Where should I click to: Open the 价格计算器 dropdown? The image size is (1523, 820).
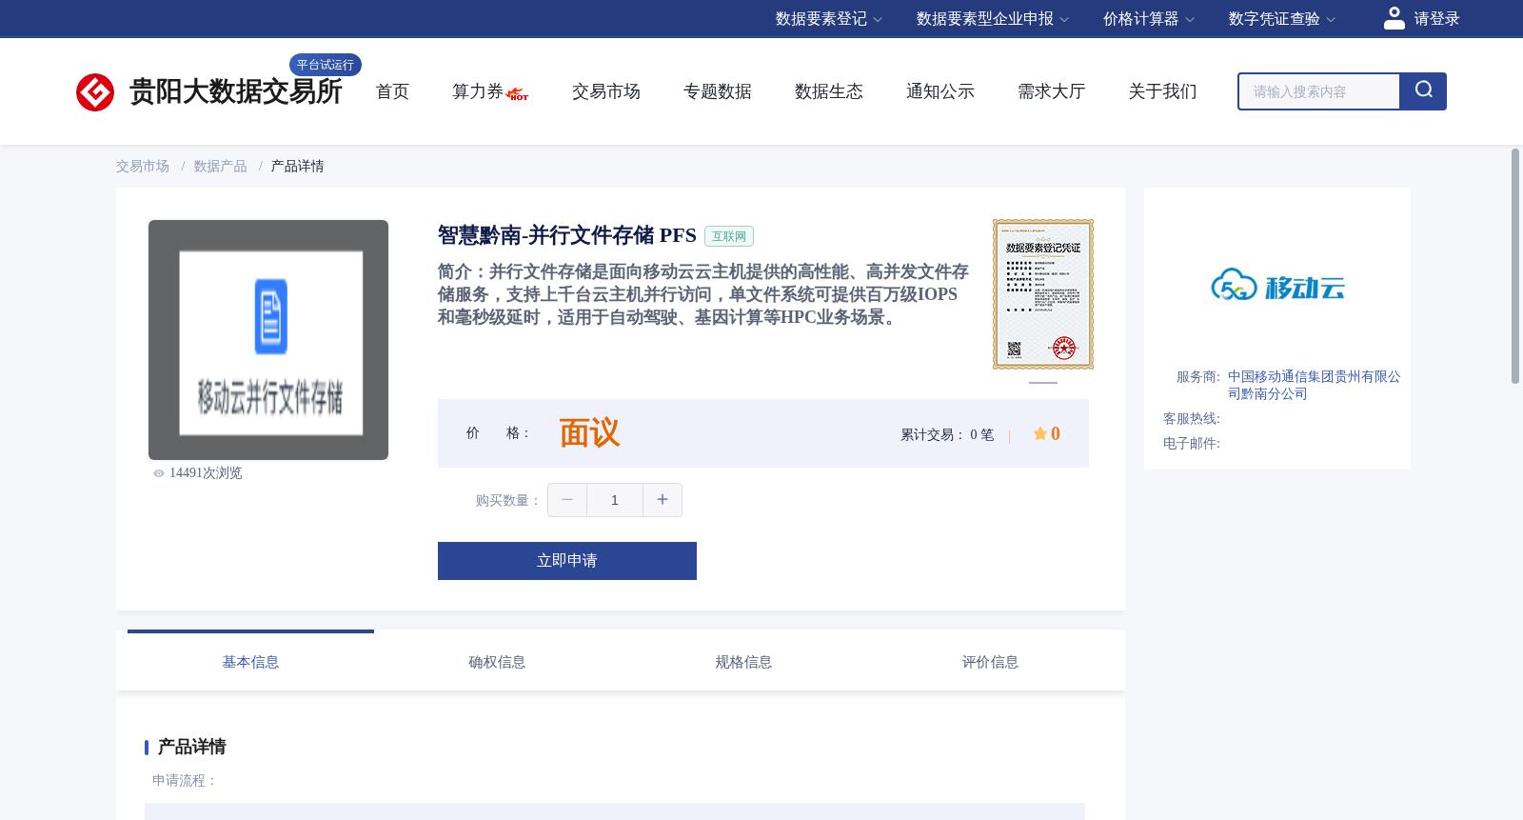(x=1149, y=19)
